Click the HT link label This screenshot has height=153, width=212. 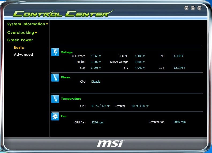click(81, 62)
